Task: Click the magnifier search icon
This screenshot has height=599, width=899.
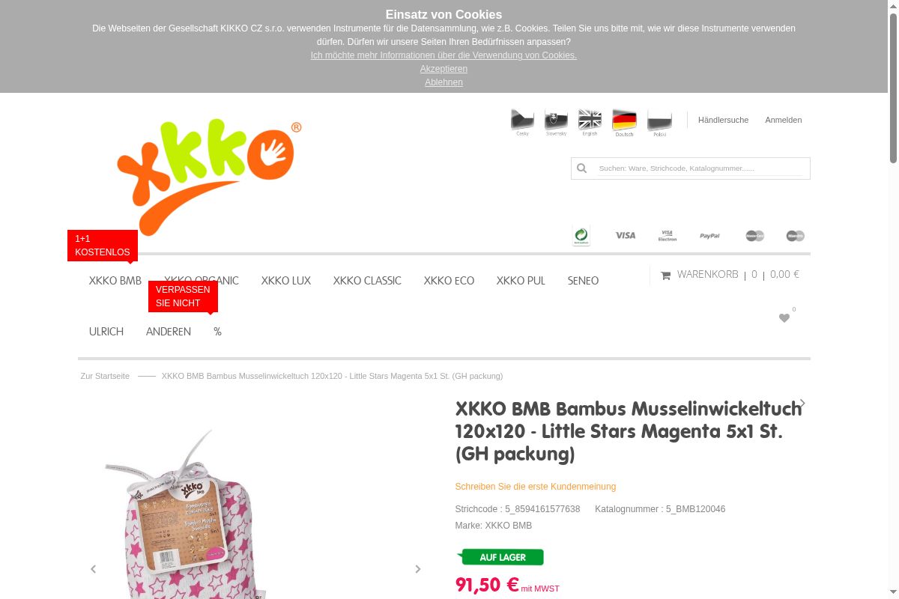Action: click(581, 168)
